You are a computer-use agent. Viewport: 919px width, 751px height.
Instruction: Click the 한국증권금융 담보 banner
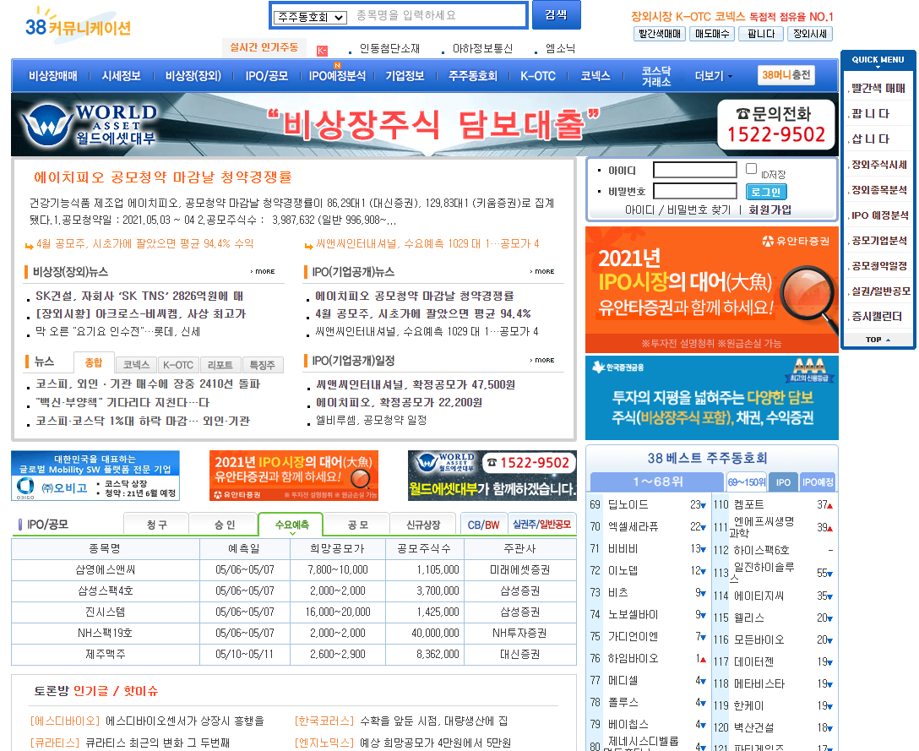click(711, 398)
